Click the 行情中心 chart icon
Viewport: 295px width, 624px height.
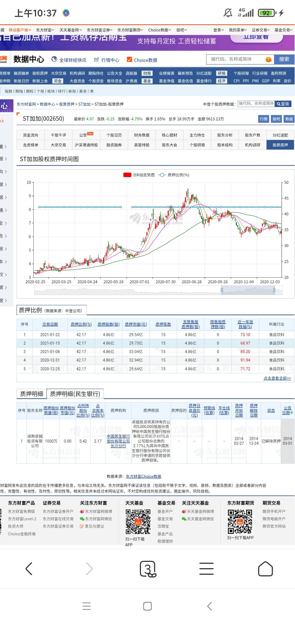click(x=96, y=59)
